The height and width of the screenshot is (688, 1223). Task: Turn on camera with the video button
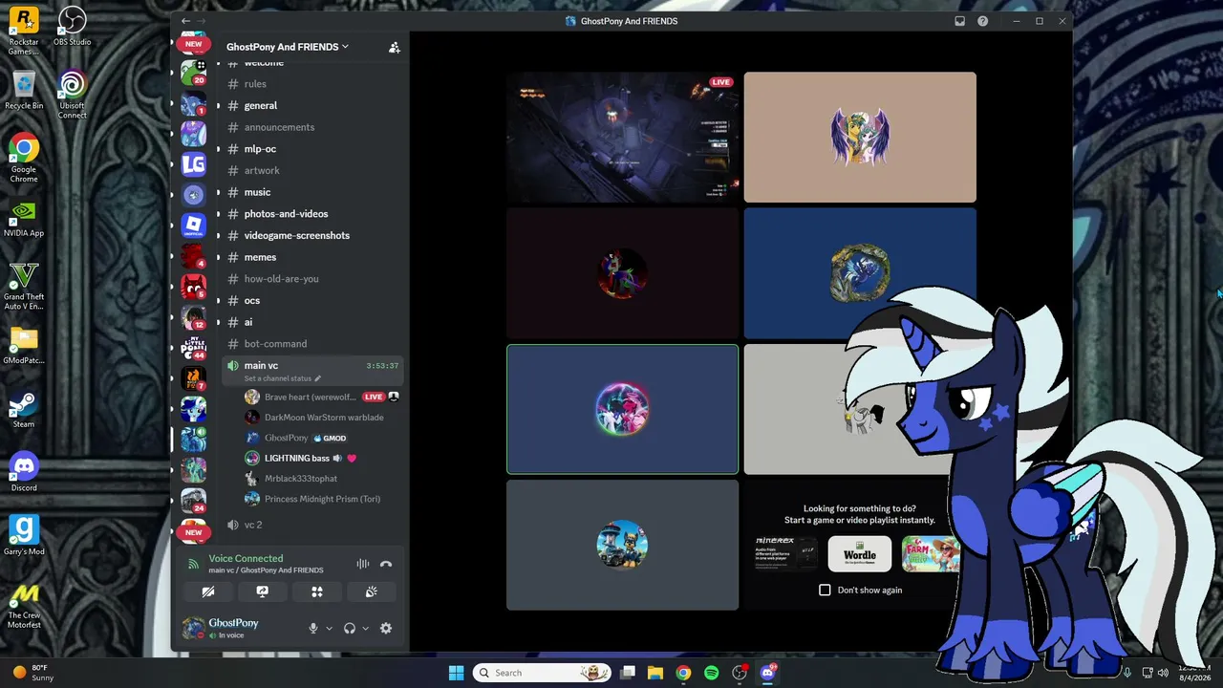tap(208, 591)
